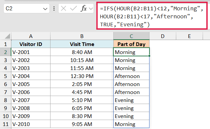Select the 10:15 AM time cell
The height and width of the screenshot is (129, 210).
82,60
